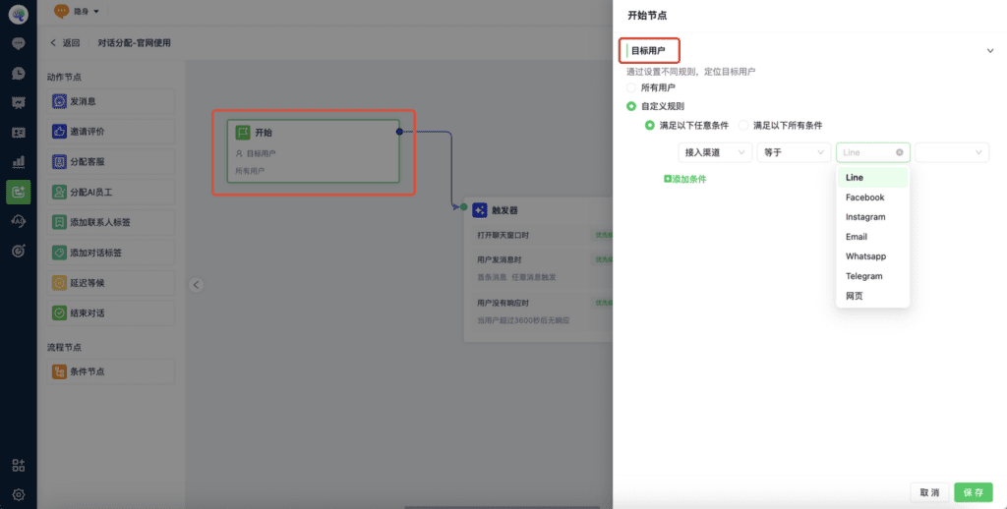Click the orange status avatar icon at top
The height and width of the screenshot is (509, 1007).
(61, 11)
